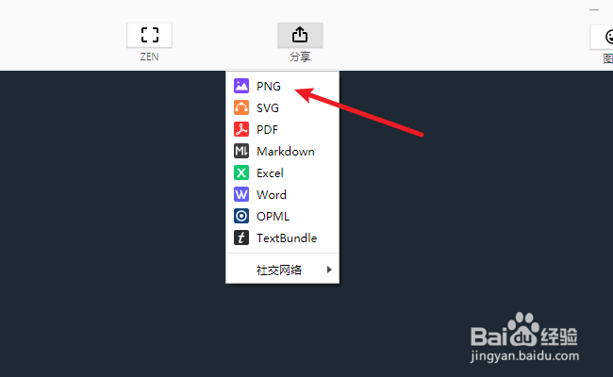Expand the 社交网络 submenu arrow
613x377 pixels.
pos(329,270)
